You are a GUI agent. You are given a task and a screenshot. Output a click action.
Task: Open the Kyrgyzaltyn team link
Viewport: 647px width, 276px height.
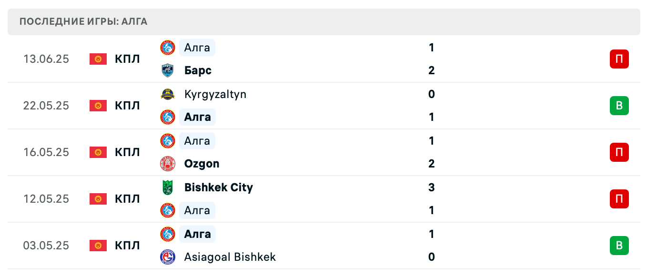pyautogui.click(x=215, y=94)
